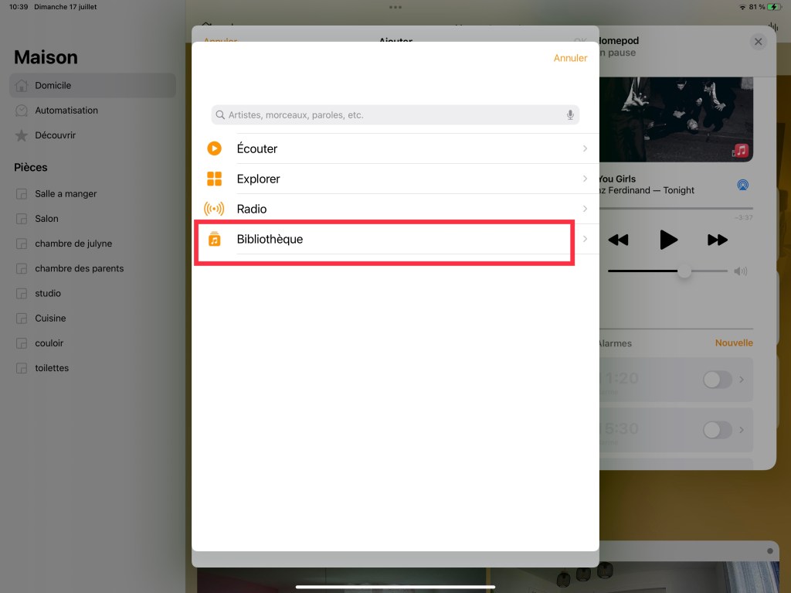Focus the Artistes, morceaux search field
Viewport: 791px width, 593px height.
coord(386,115)
